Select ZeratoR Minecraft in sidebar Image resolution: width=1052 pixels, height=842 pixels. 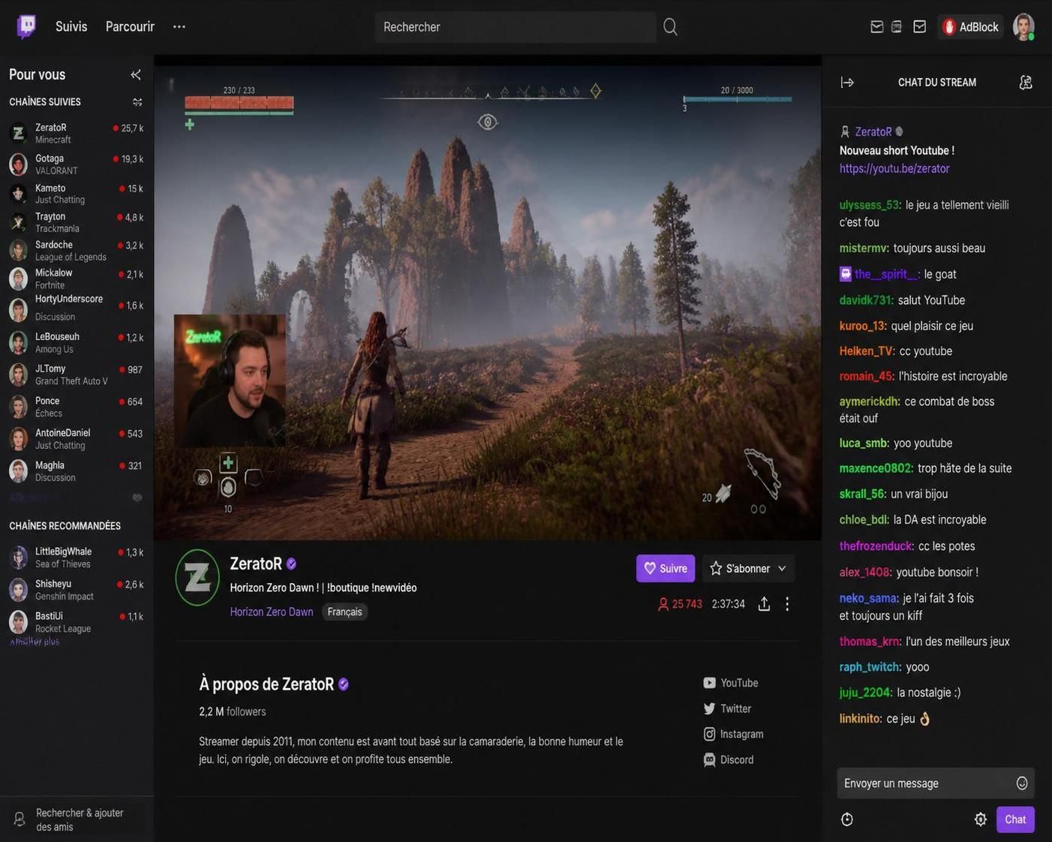pos(75,134)
